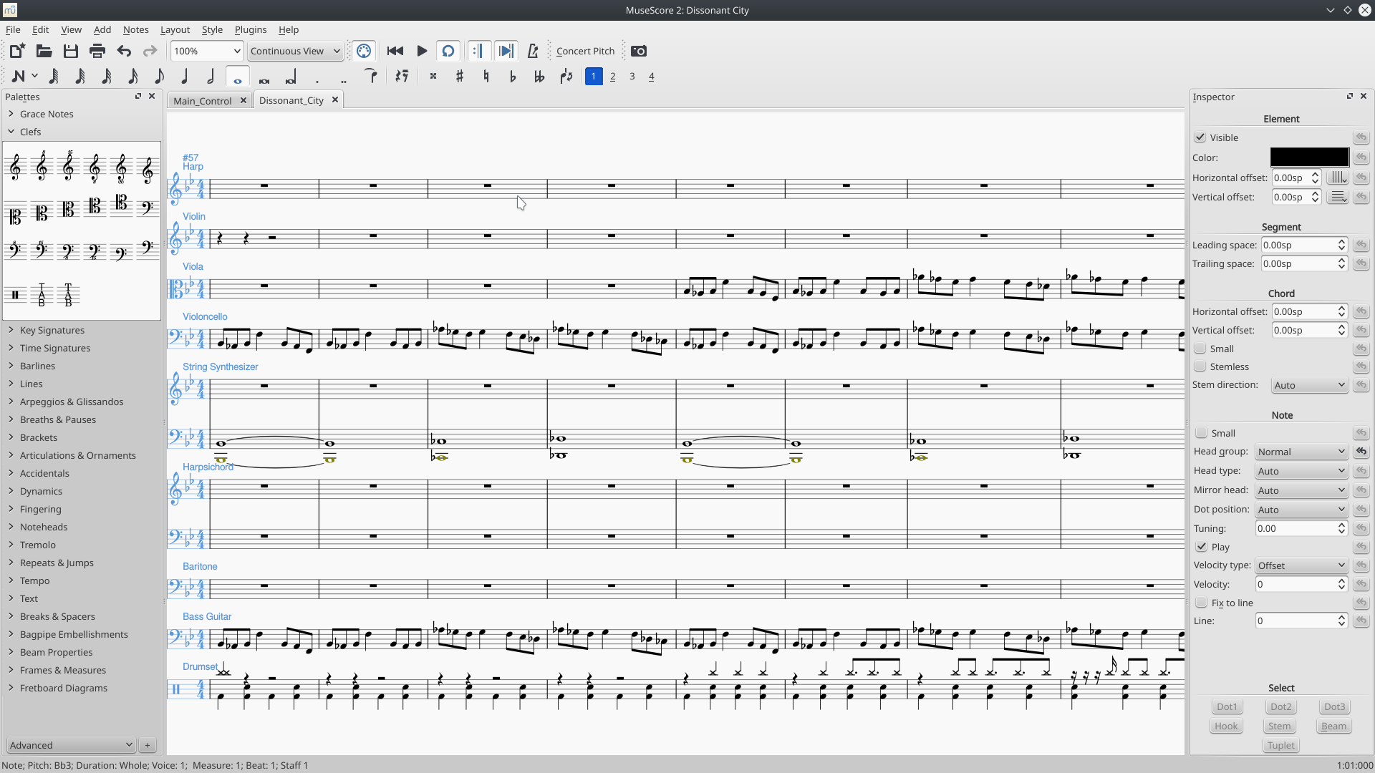Apply double flat accidental
Screen dimensions: 1375x773
tap(539, 77)
